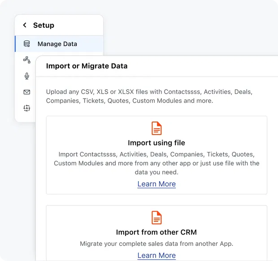Open the hierarchy diagram sidebar icon
This screenshot has height=261, width=278.
click(x=27, y=60)
